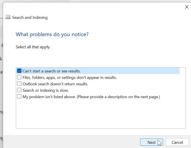Click the "Outlook search doesn't return results" label text

click(55, 84)
